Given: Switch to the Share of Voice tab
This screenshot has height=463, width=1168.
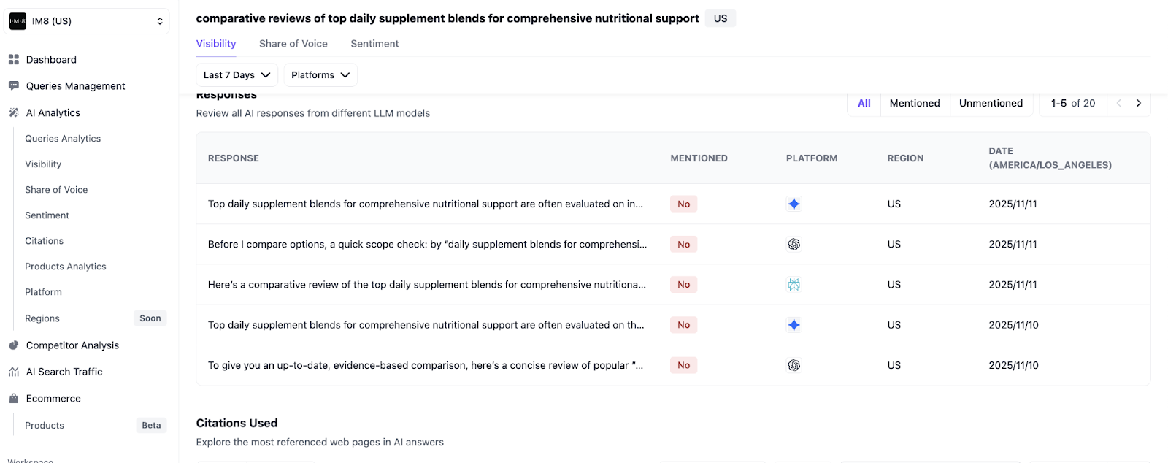Looking at the screenshot, I should 293,43.
